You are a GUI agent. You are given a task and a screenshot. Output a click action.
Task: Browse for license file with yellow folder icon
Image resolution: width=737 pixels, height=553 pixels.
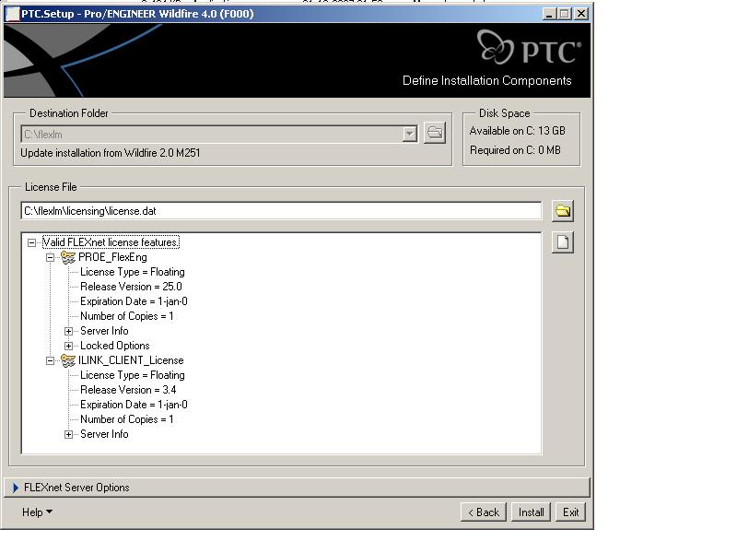click(x=563, y=211)
